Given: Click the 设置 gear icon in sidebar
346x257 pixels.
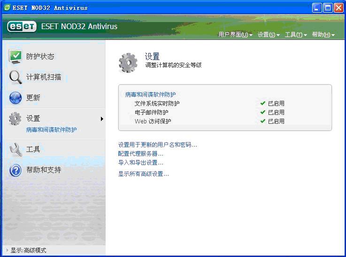Looking at the screenshot, I should [x=15, y=119].
